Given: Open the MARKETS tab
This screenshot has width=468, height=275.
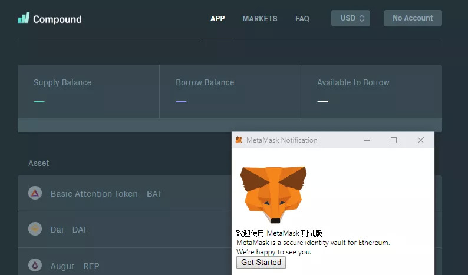Looking at the screenshot, I should tap(260, 18).
